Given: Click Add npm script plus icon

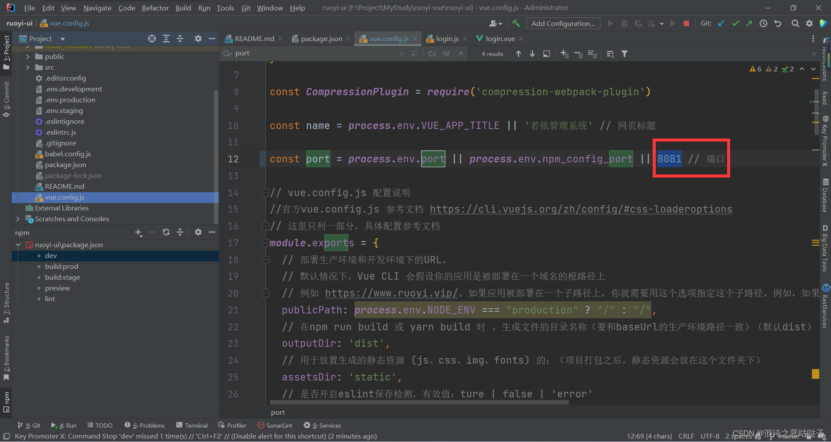Looking at the screenshot, I should click(138, 232).
